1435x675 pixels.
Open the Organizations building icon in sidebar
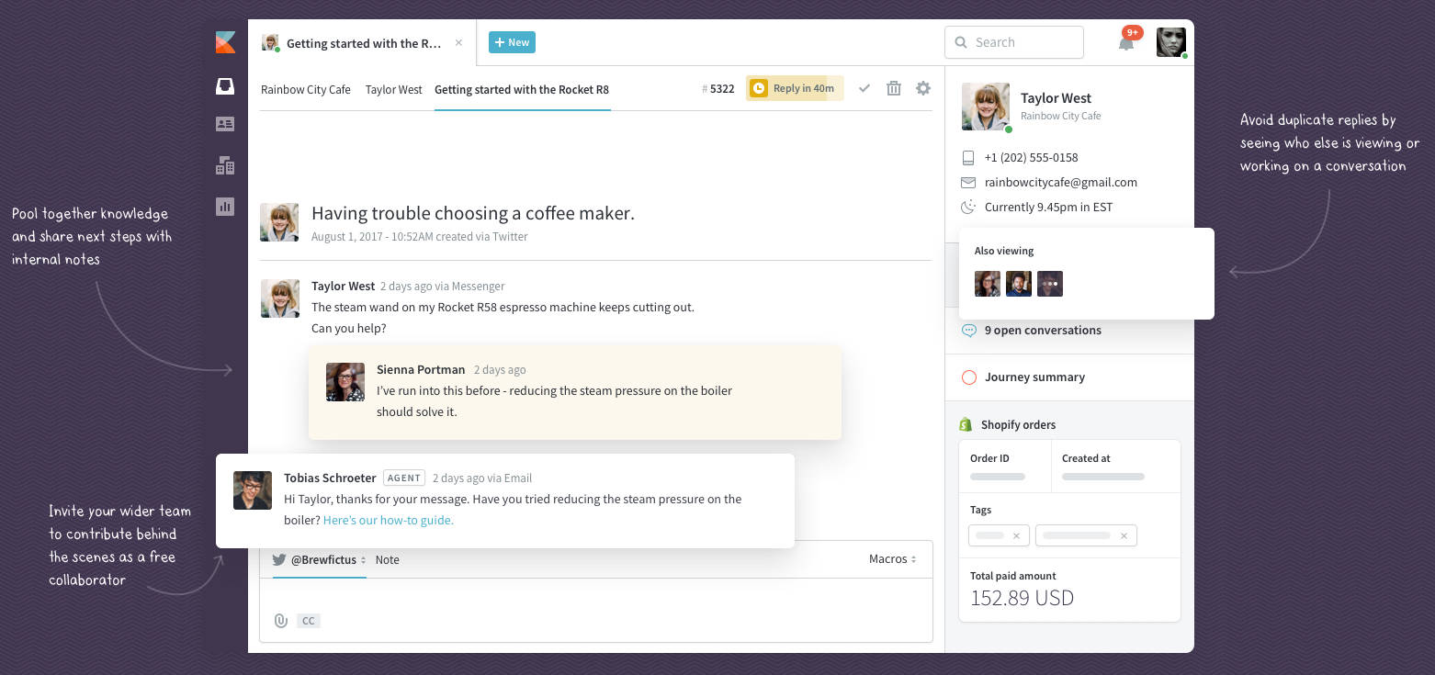225,165
